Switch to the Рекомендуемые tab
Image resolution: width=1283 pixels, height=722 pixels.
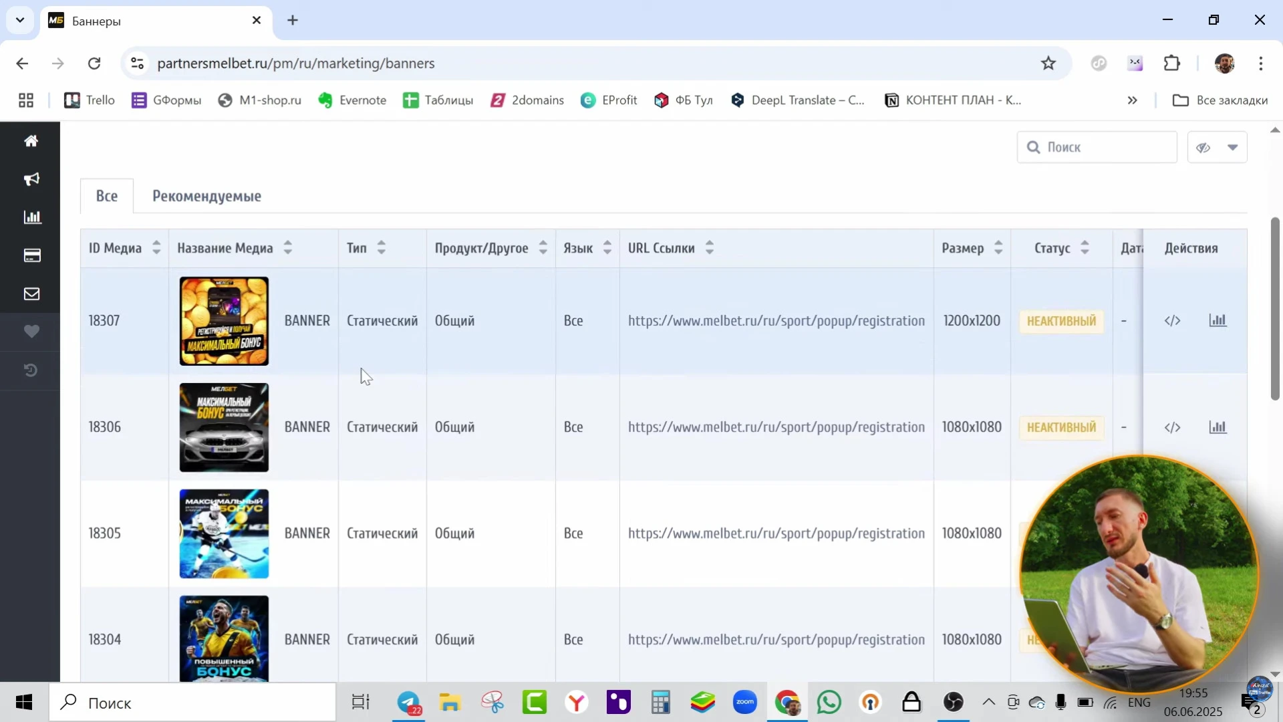206,196
